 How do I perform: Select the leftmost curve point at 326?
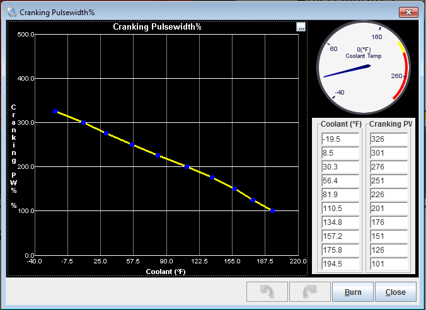(x=55, y=112)
